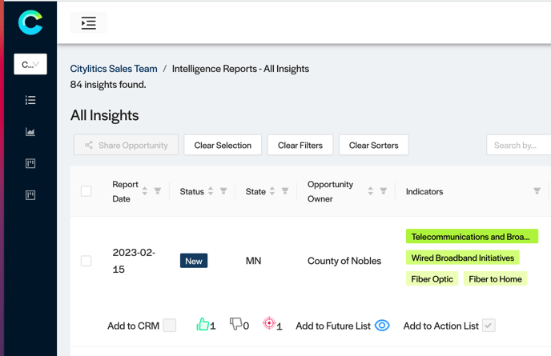Toggle the sidebar collapse menu icon

(x=89, y=23)
